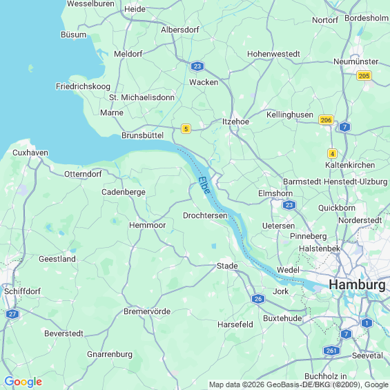Image resolution: width=390 pixels, height=390 pixels.
Task: Click the yellow 205 road shield near Neumünster
Action: click(364, 76)
